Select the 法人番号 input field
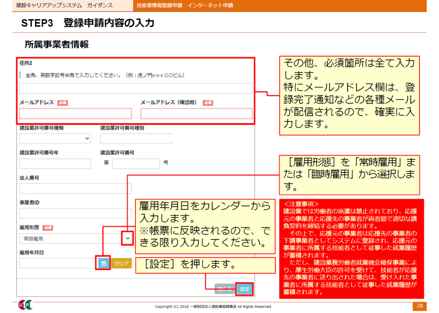439x313 pixels. (x=75, y=188)
